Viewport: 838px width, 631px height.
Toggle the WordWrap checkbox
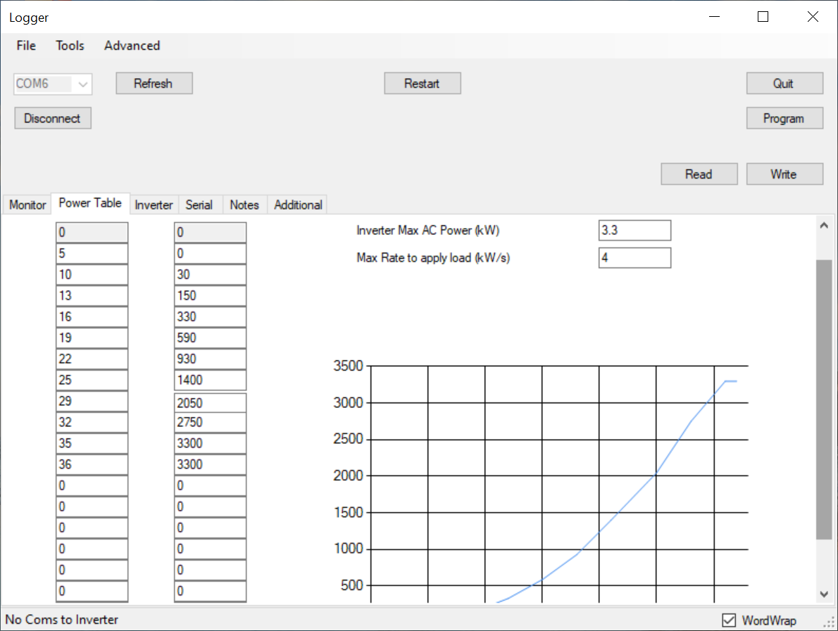pos(729,620)
